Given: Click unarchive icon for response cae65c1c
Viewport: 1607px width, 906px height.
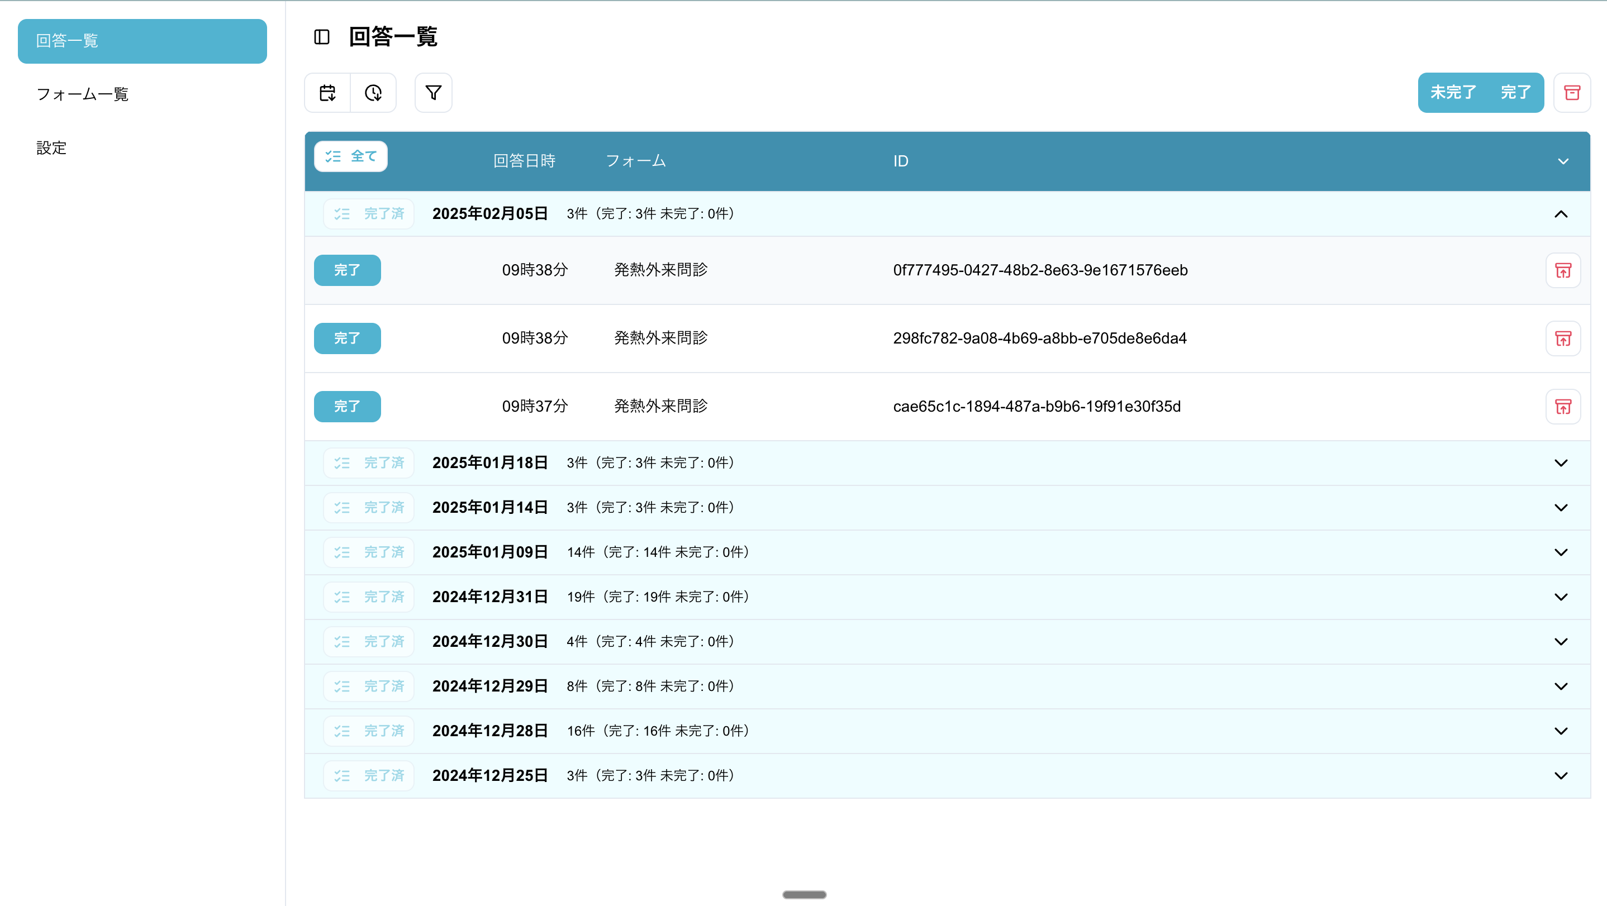Looking at the screenshot, I should click(1563, 407).
